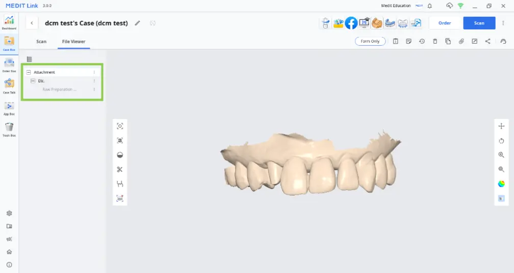Click the screenshot capture tool

point(120,198)
